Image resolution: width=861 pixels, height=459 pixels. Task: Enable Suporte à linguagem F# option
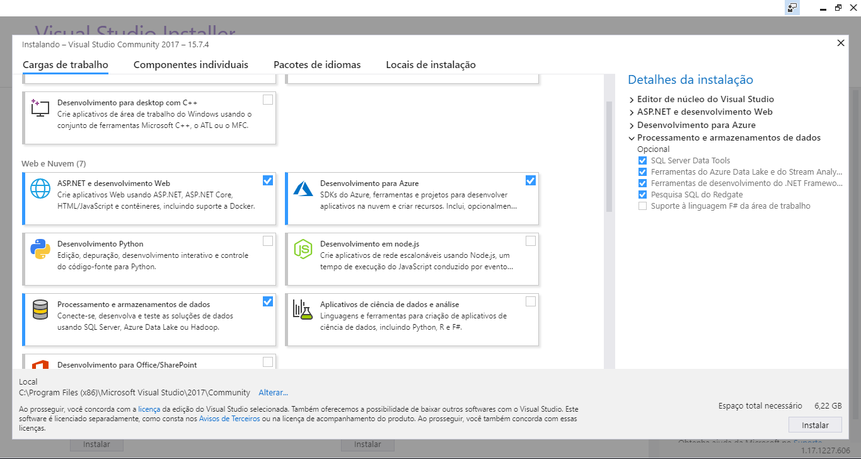click(x=642, y=206)
